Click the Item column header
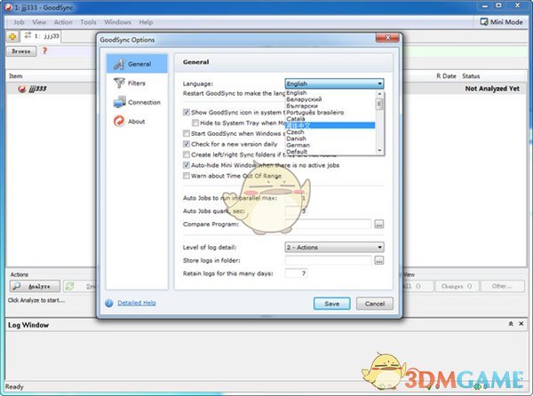Screen dimensions: 533x396 [16, 76]
